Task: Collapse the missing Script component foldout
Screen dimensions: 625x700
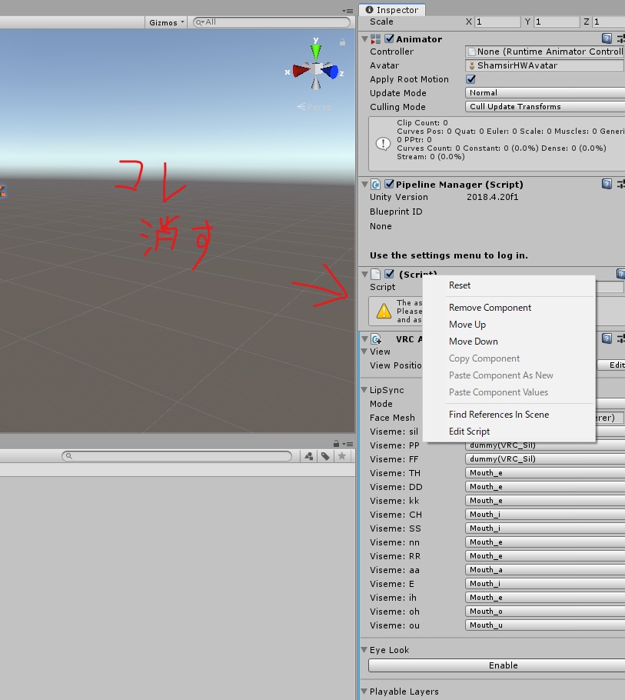Action: (x=365, y=274)
